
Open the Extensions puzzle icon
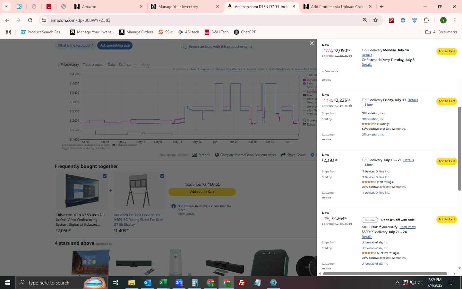tap(426, 20)
